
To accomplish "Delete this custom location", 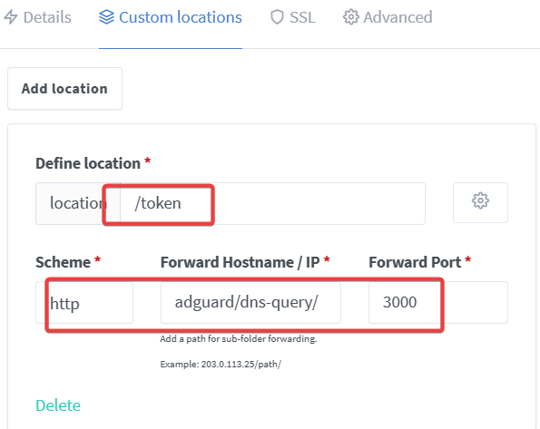I will click(58, 405).
